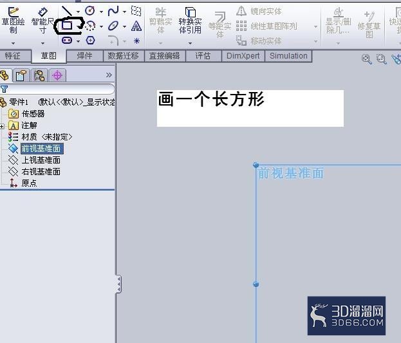Image resolution: width=401 pixels, height=343 pixels.
Task: Click 镜向实体 mirror entities tool
Action: tap(259, 11)
